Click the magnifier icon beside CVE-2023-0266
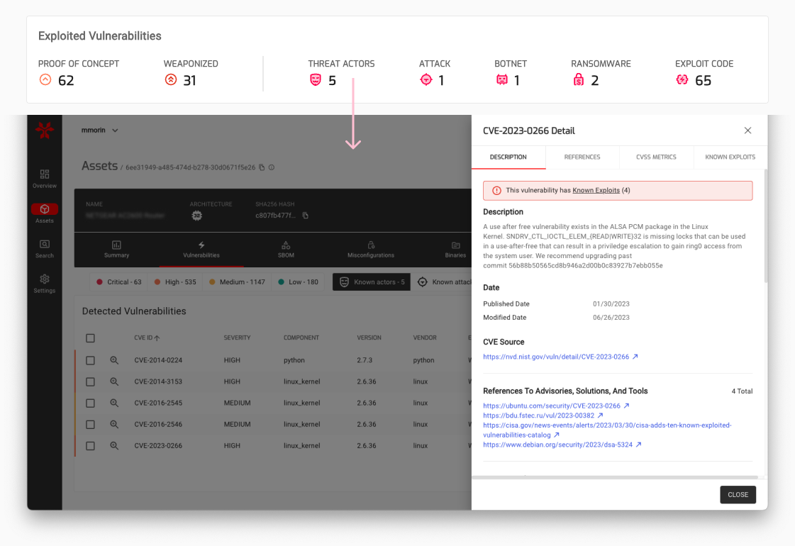 pyautogui.click(x=114, y=445)
